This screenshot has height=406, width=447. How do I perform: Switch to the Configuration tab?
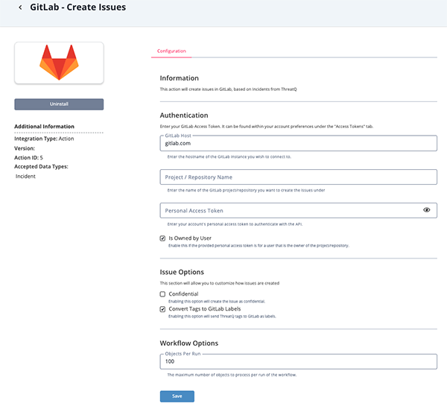pos(171,51)
